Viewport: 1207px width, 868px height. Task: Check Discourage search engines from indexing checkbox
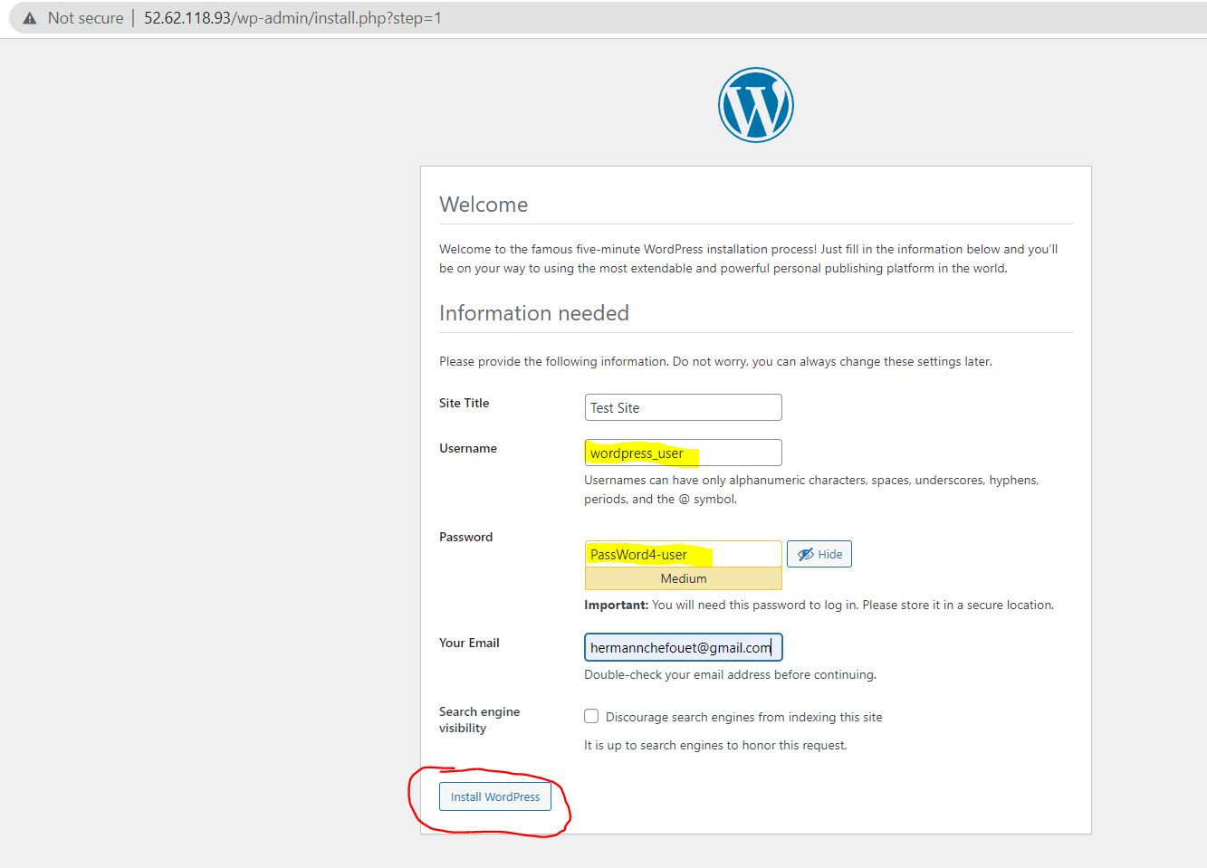tap(591, 716)
